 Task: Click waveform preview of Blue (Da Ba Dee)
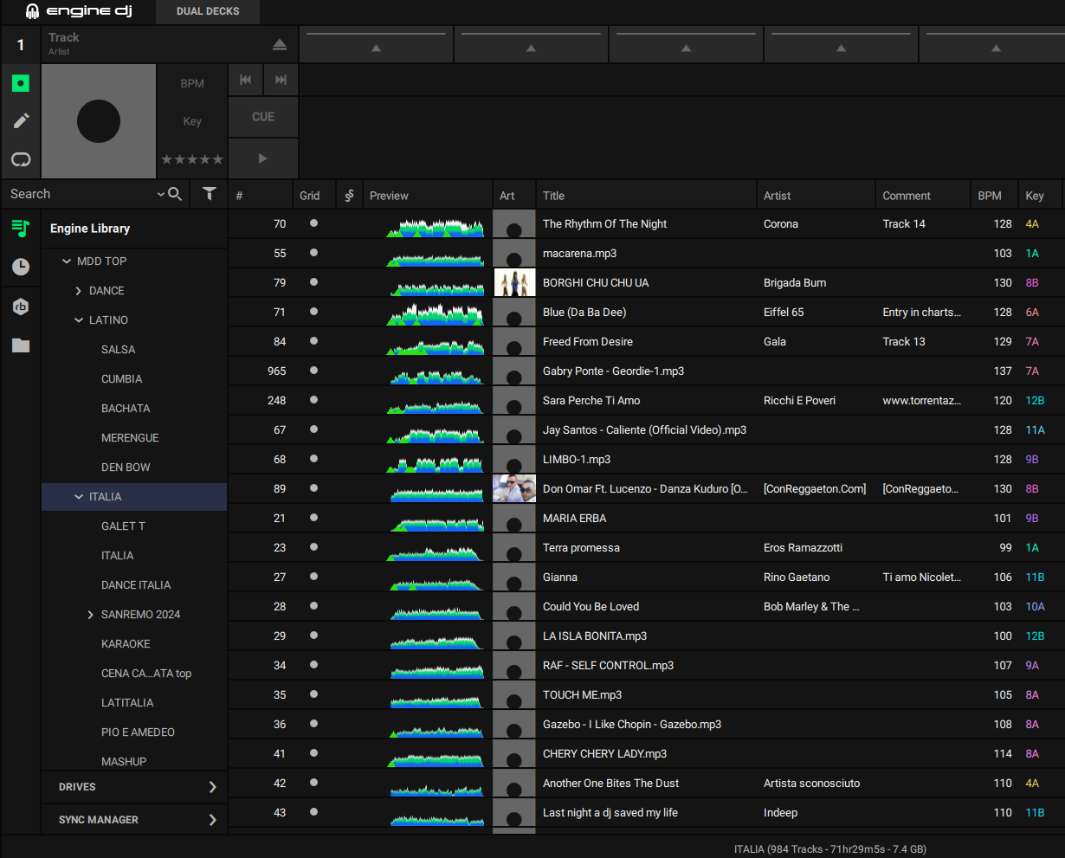436,313
